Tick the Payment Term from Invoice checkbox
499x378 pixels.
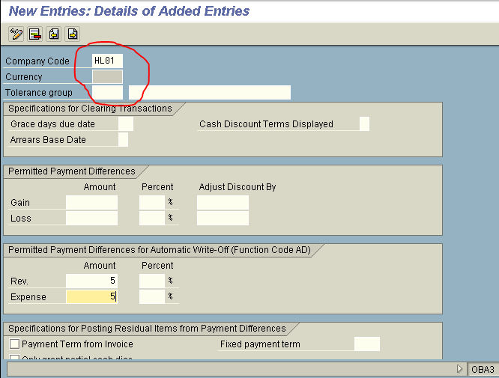[14, 344]
